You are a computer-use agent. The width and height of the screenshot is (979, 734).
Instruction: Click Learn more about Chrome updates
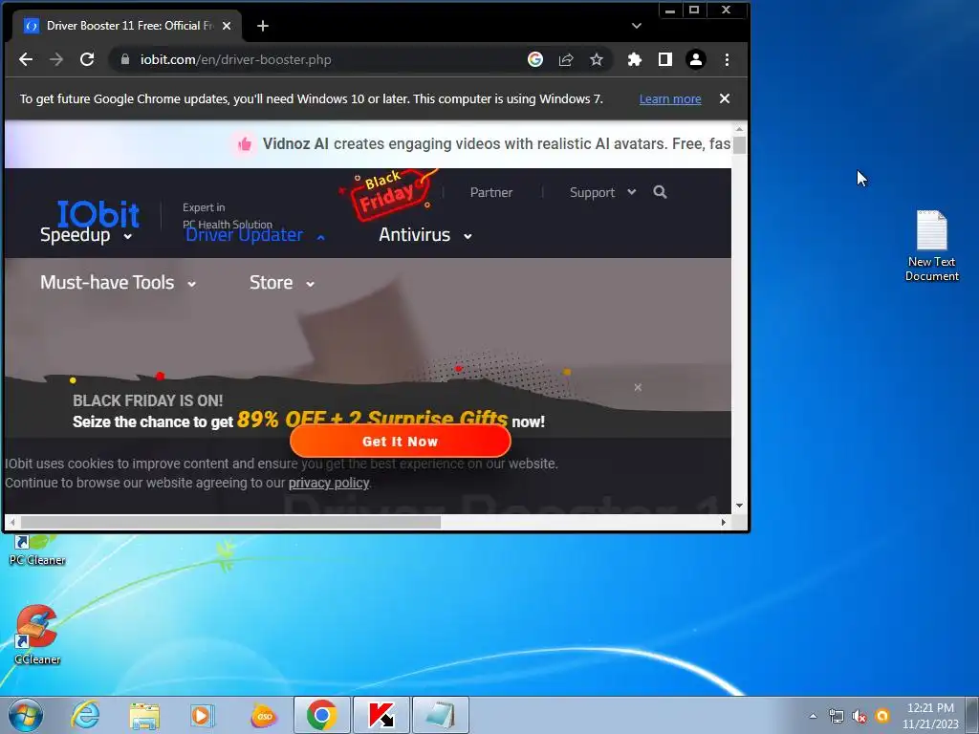(x=670, y=99)
